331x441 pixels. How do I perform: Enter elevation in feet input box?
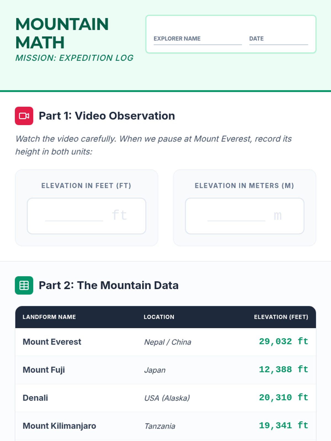(86, 216)
